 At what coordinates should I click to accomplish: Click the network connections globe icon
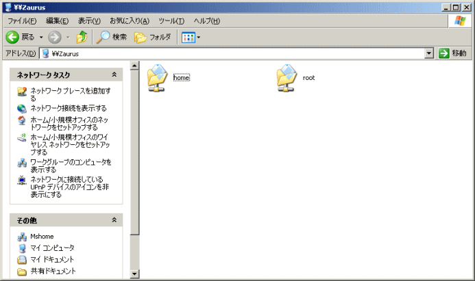click(x=22, y=108)
